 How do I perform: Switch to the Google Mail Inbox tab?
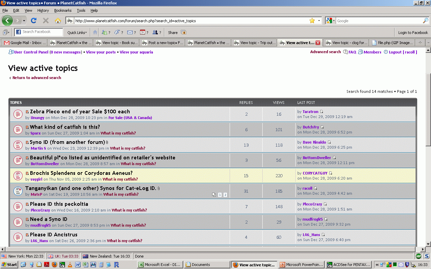[24, 43]
